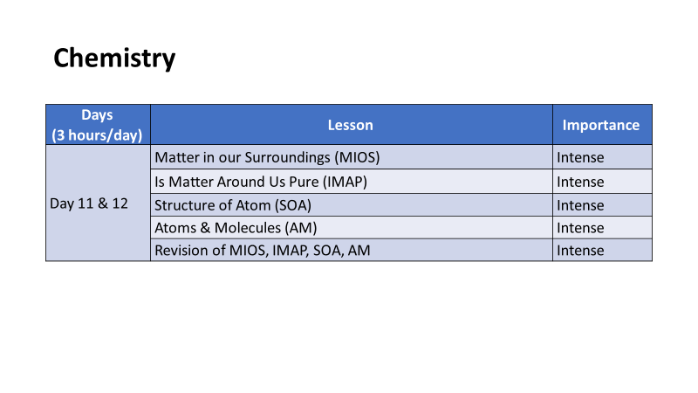
Task: Select the Lesson column header
Action: point(352,124)
